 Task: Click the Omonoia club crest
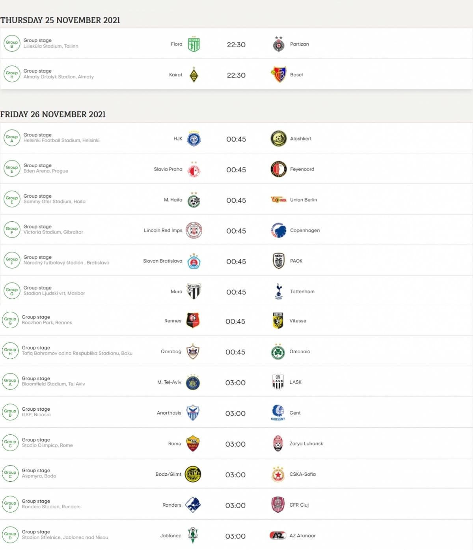click(278, 352)
